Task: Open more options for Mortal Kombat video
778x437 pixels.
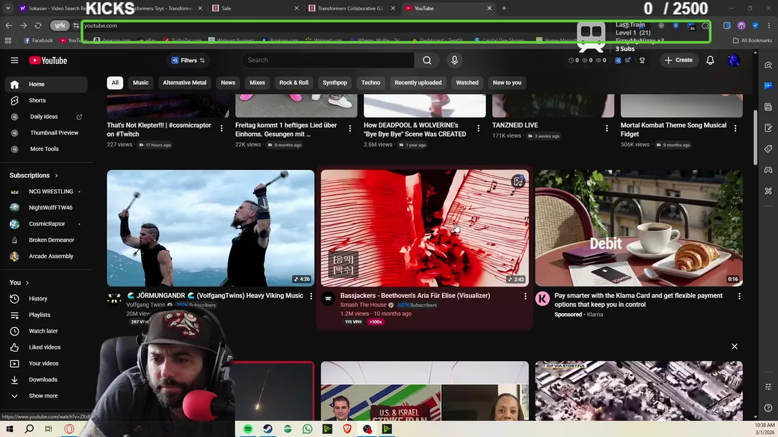Action: (735, 128)
